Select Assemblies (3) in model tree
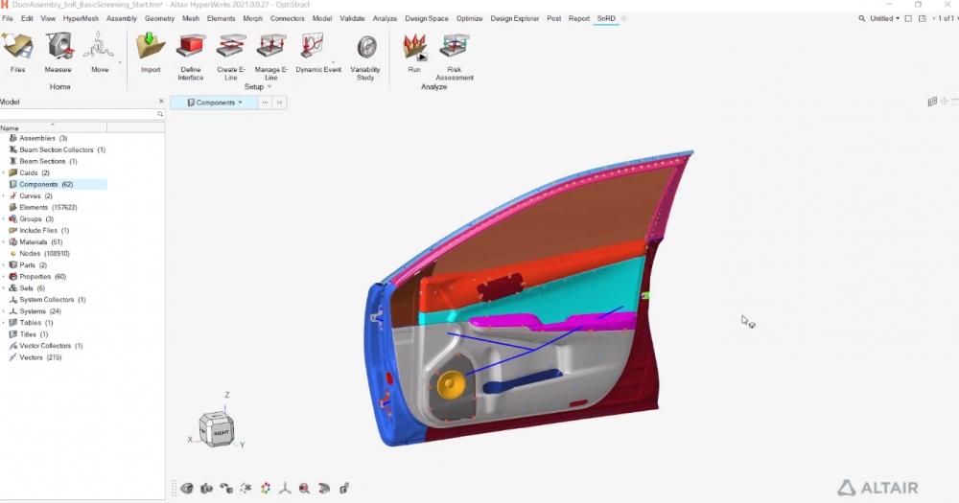The width and height of the screenshot is (959, 503). (x=43, y=138)
